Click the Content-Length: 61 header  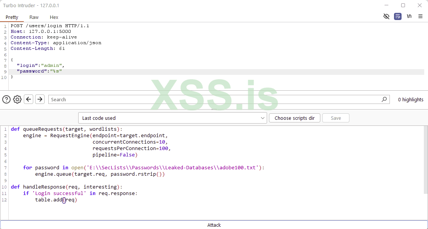click(x=38, y=49)
